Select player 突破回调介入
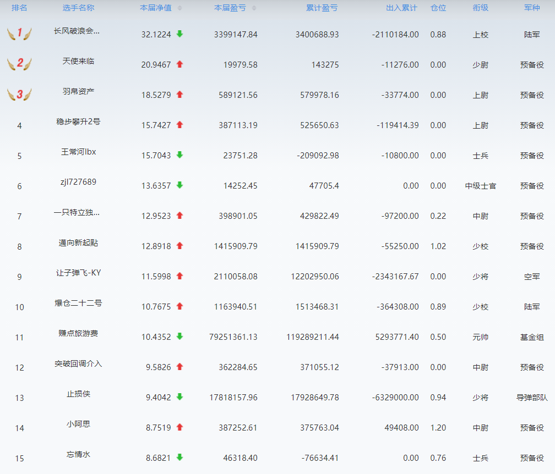The height and width of the screenshot is (474, 555). (x=78, y=363)
